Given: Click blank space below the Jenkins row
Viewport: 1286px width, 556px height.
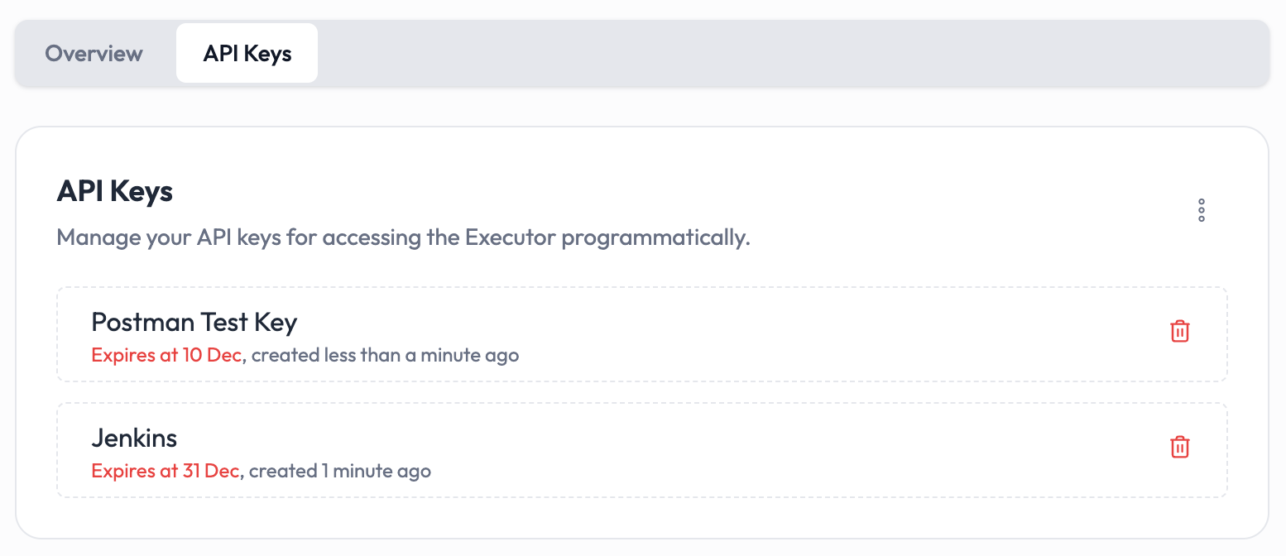Looking at the screenshot, I should 641,517.
